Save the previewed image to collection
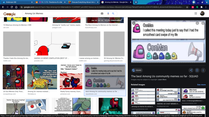This screenshot has width=209, height=117. tap(197, 70)
